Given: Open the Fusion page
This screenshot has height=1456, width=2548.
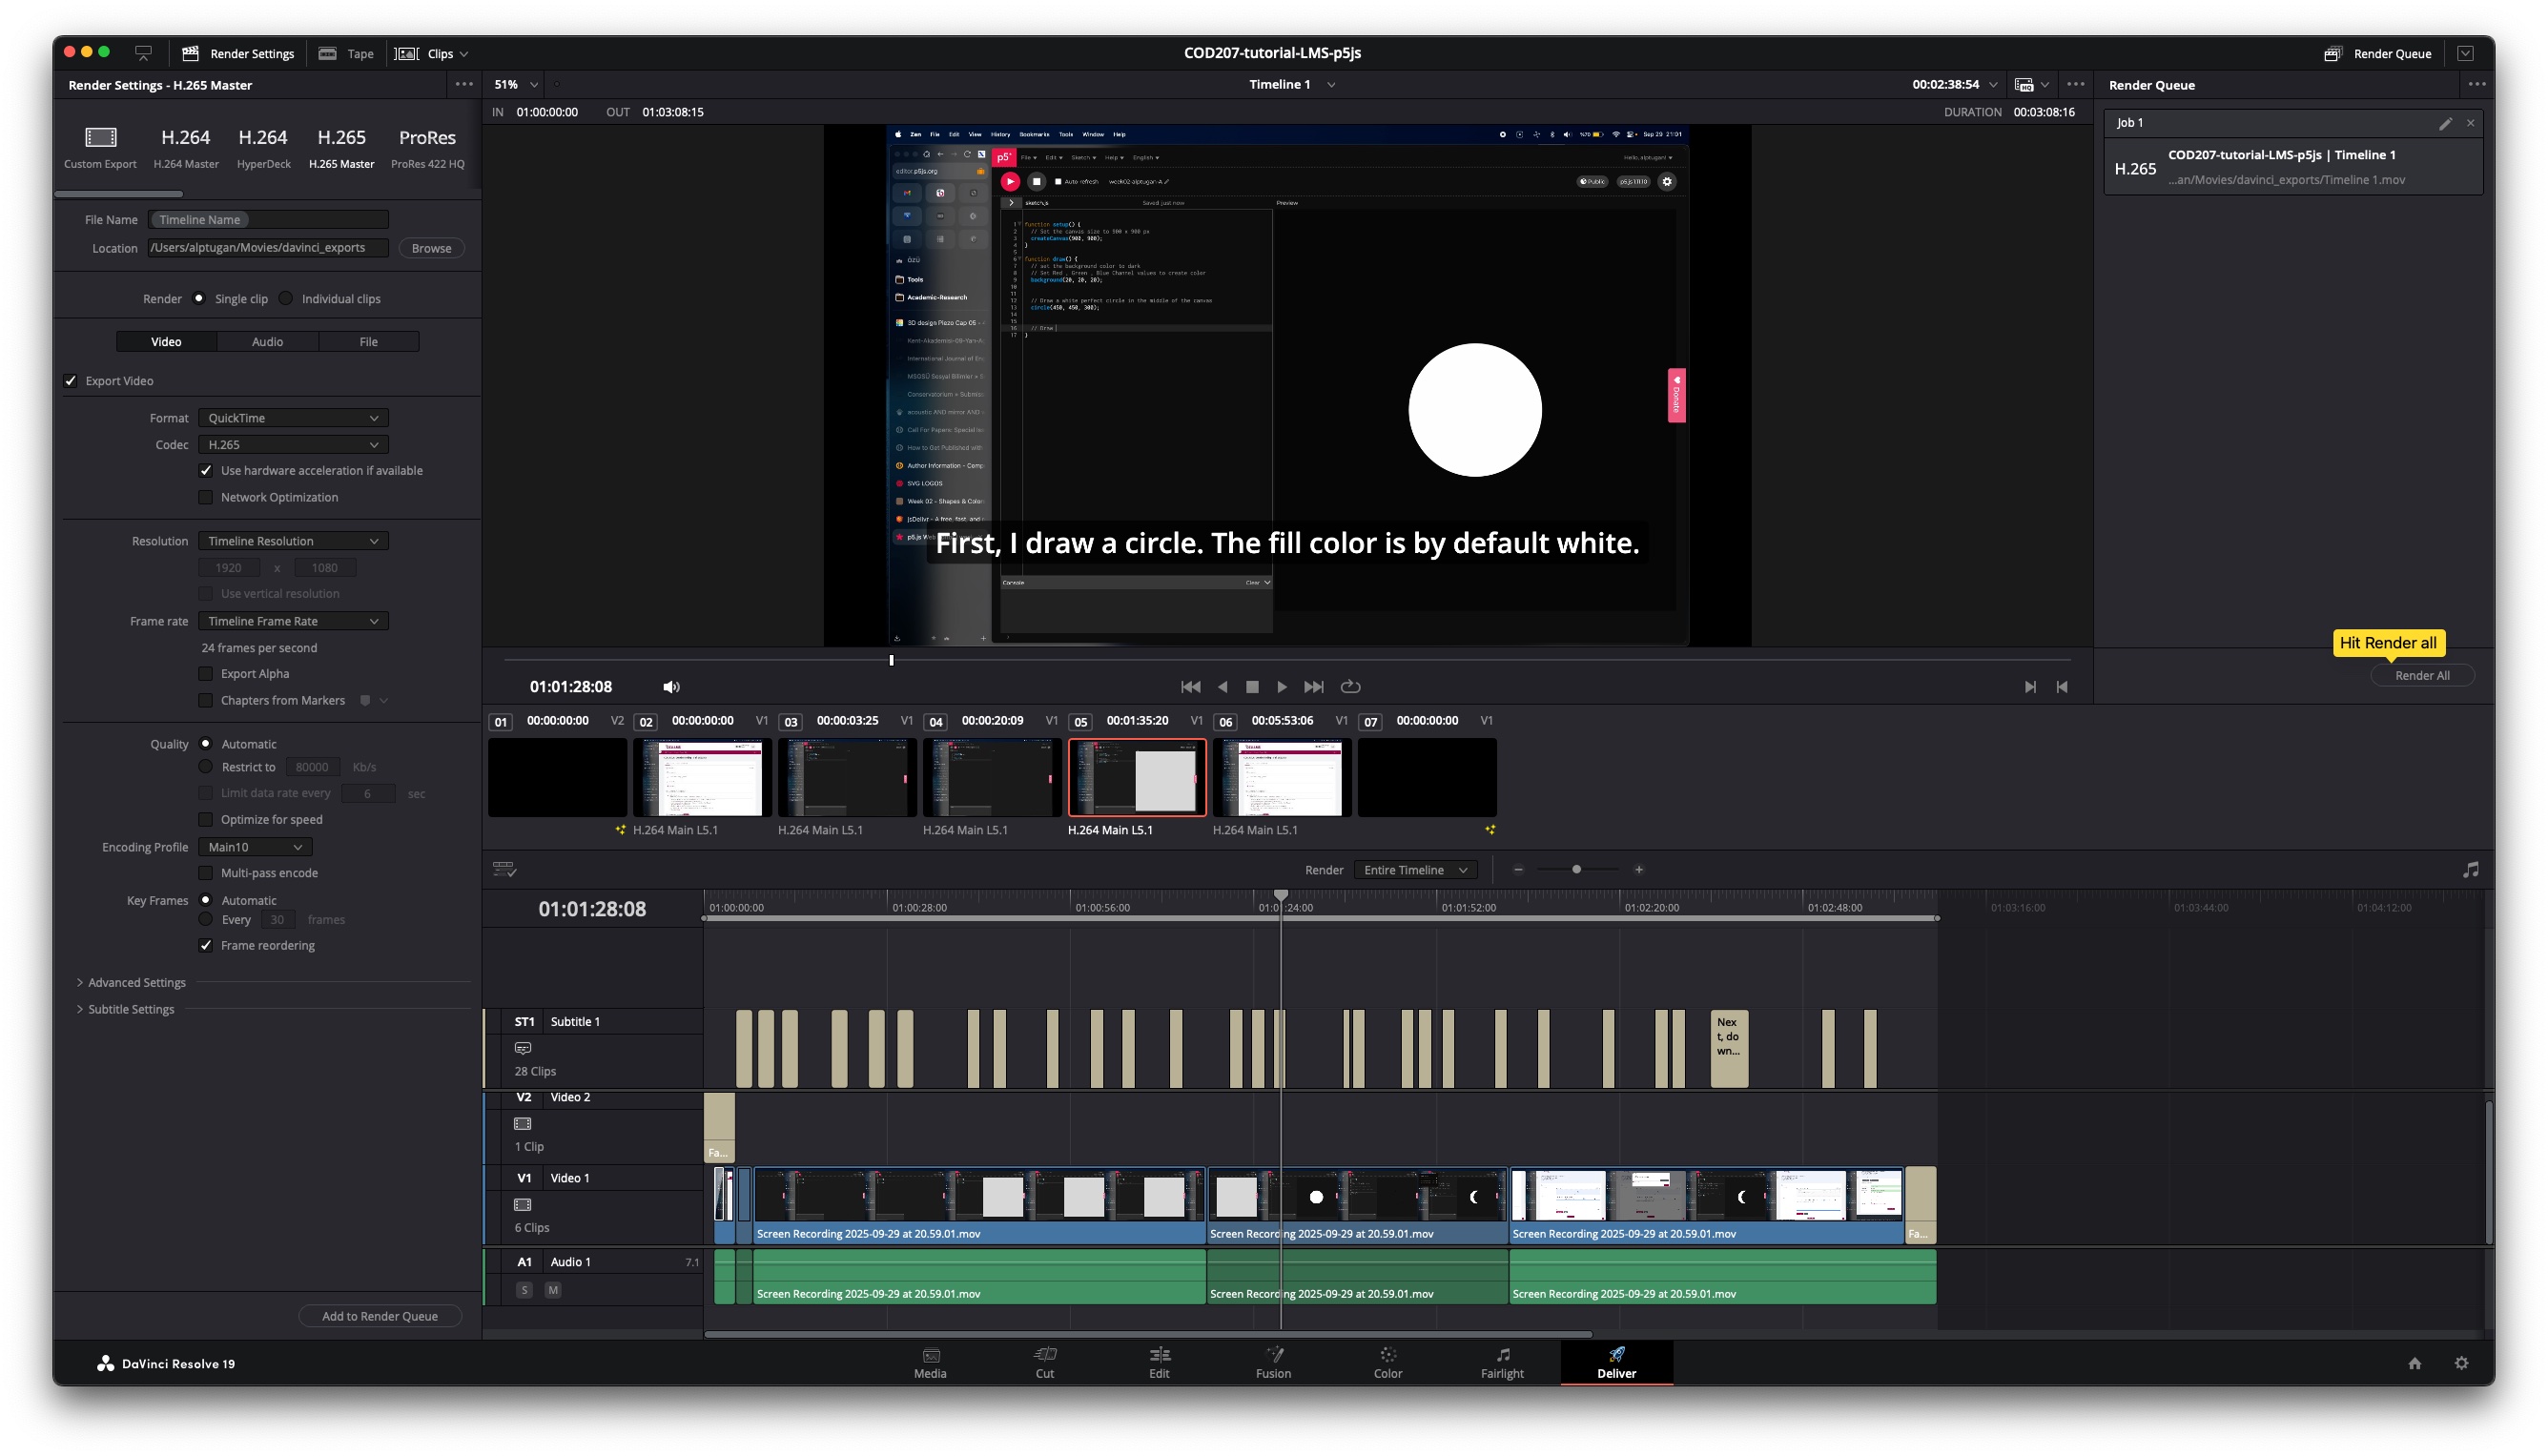Looking at the screenshot, I should click(1273, 1362).
